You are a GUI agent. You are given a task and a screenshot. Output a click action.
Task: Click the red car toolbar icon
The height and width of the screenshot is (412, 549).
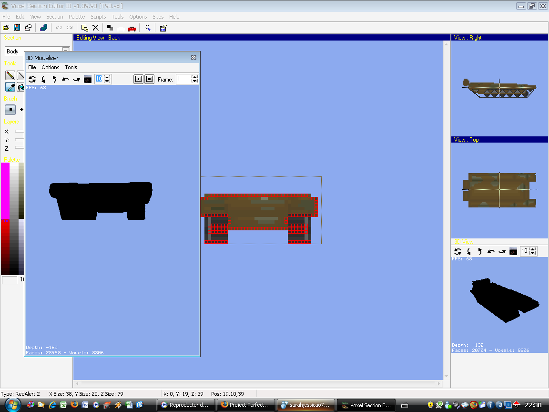pyautogui.click(x=132, y=29)
